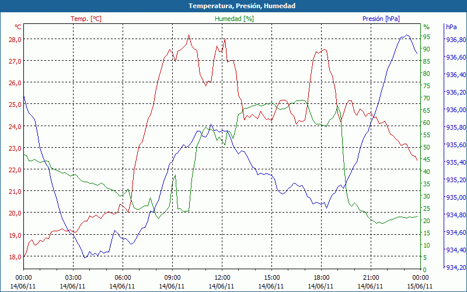Click humidity axis value 60
Screen dimensions: 467x292
click(427, 123)
